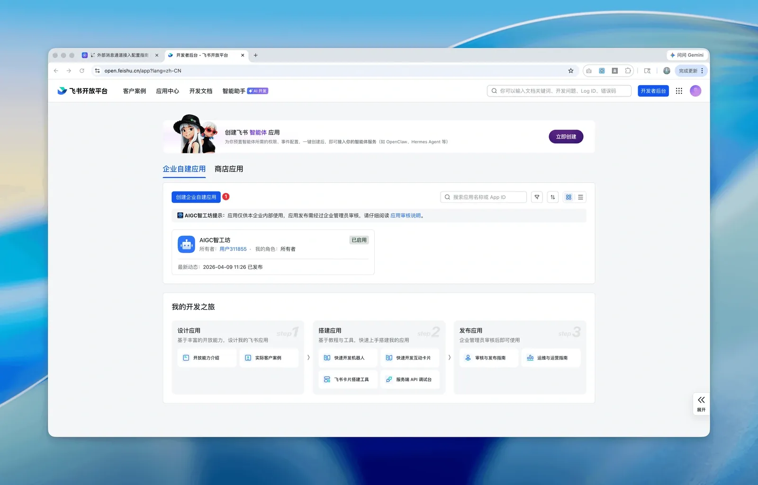758x485 pixels.
Task: Click the 发布应用 step title
Action: (471, 330)
